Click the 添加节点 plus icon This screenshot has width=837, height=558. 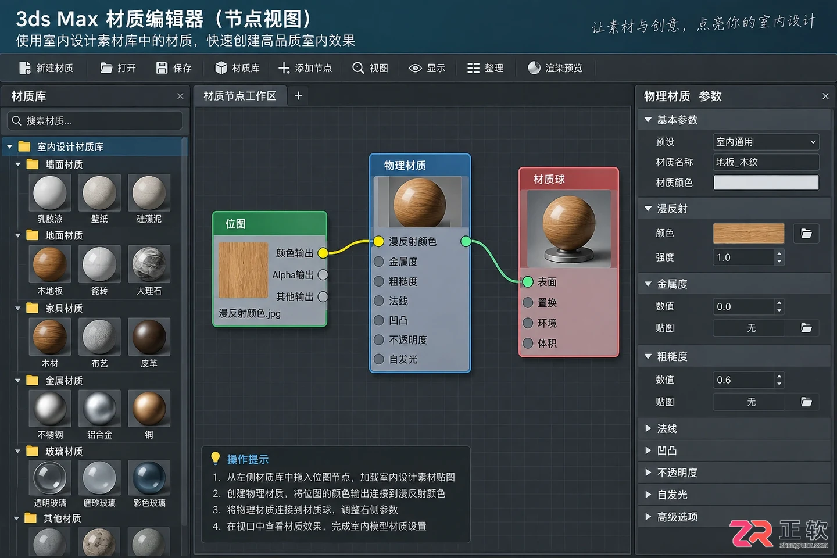click(x=284, y=68)
